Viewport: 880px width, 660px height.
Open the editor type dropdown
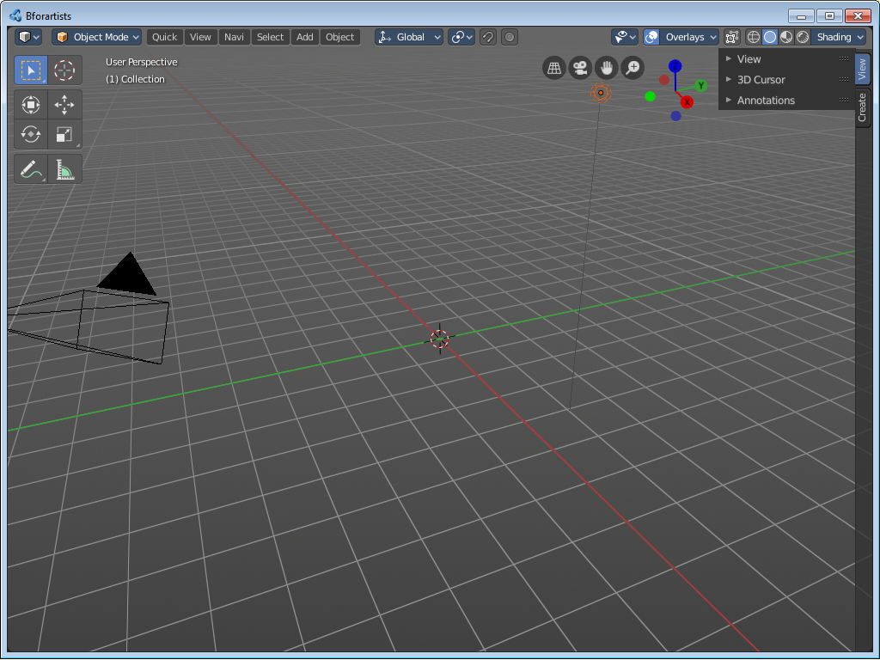click(x=28, y=37)
